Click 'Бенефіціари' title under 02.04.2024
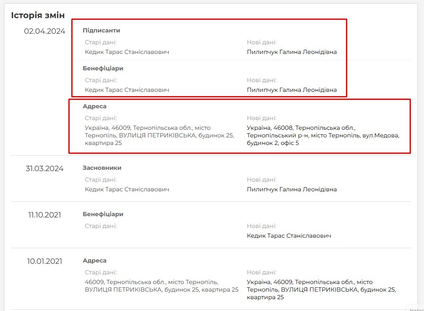Screen dimensions: 424x311 click(103, 68)
